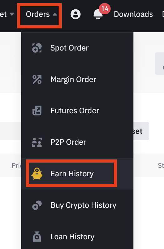
Task: Click the red 14 notification badge
Action: click(105, 8)
